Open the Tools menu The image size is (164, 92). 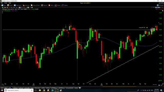[6, 3]
